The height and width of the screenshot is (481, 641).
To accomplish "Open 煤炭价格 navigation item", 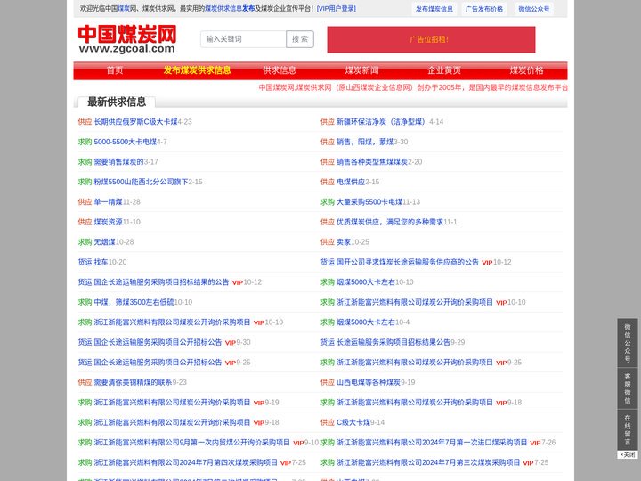I will [526, 70].
